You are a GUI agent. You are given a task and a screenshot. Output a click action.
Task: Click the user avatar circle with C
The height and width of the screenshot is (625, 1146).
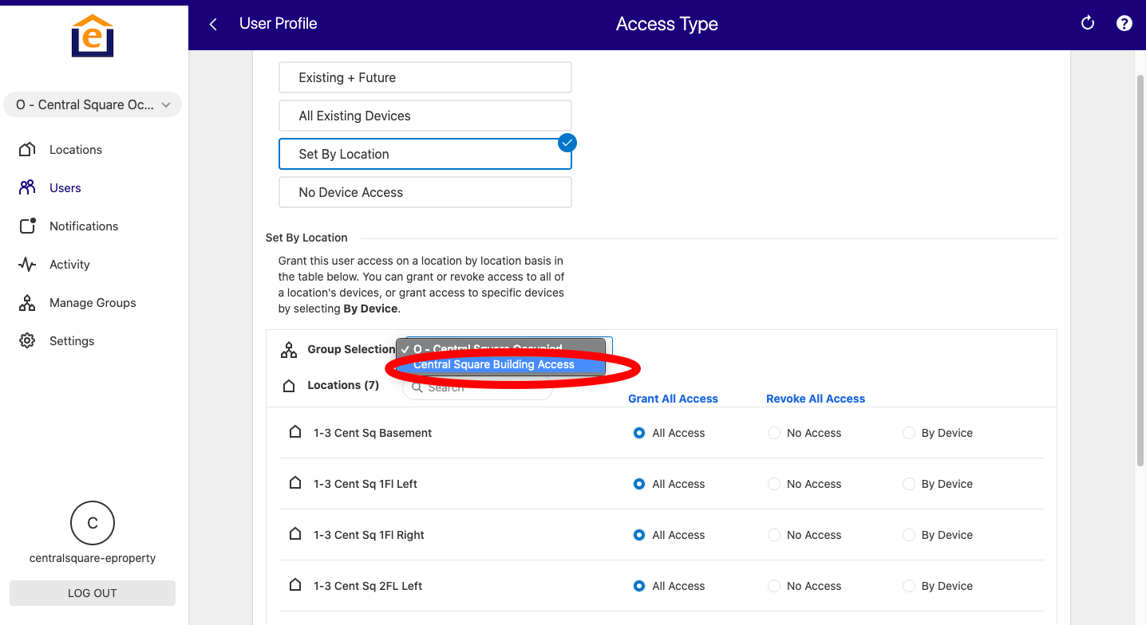93,523
